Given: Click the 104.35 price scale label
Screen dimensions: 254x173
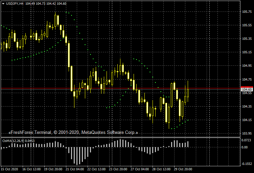Looking at the screenshot, I should click(x=247, y=107).
